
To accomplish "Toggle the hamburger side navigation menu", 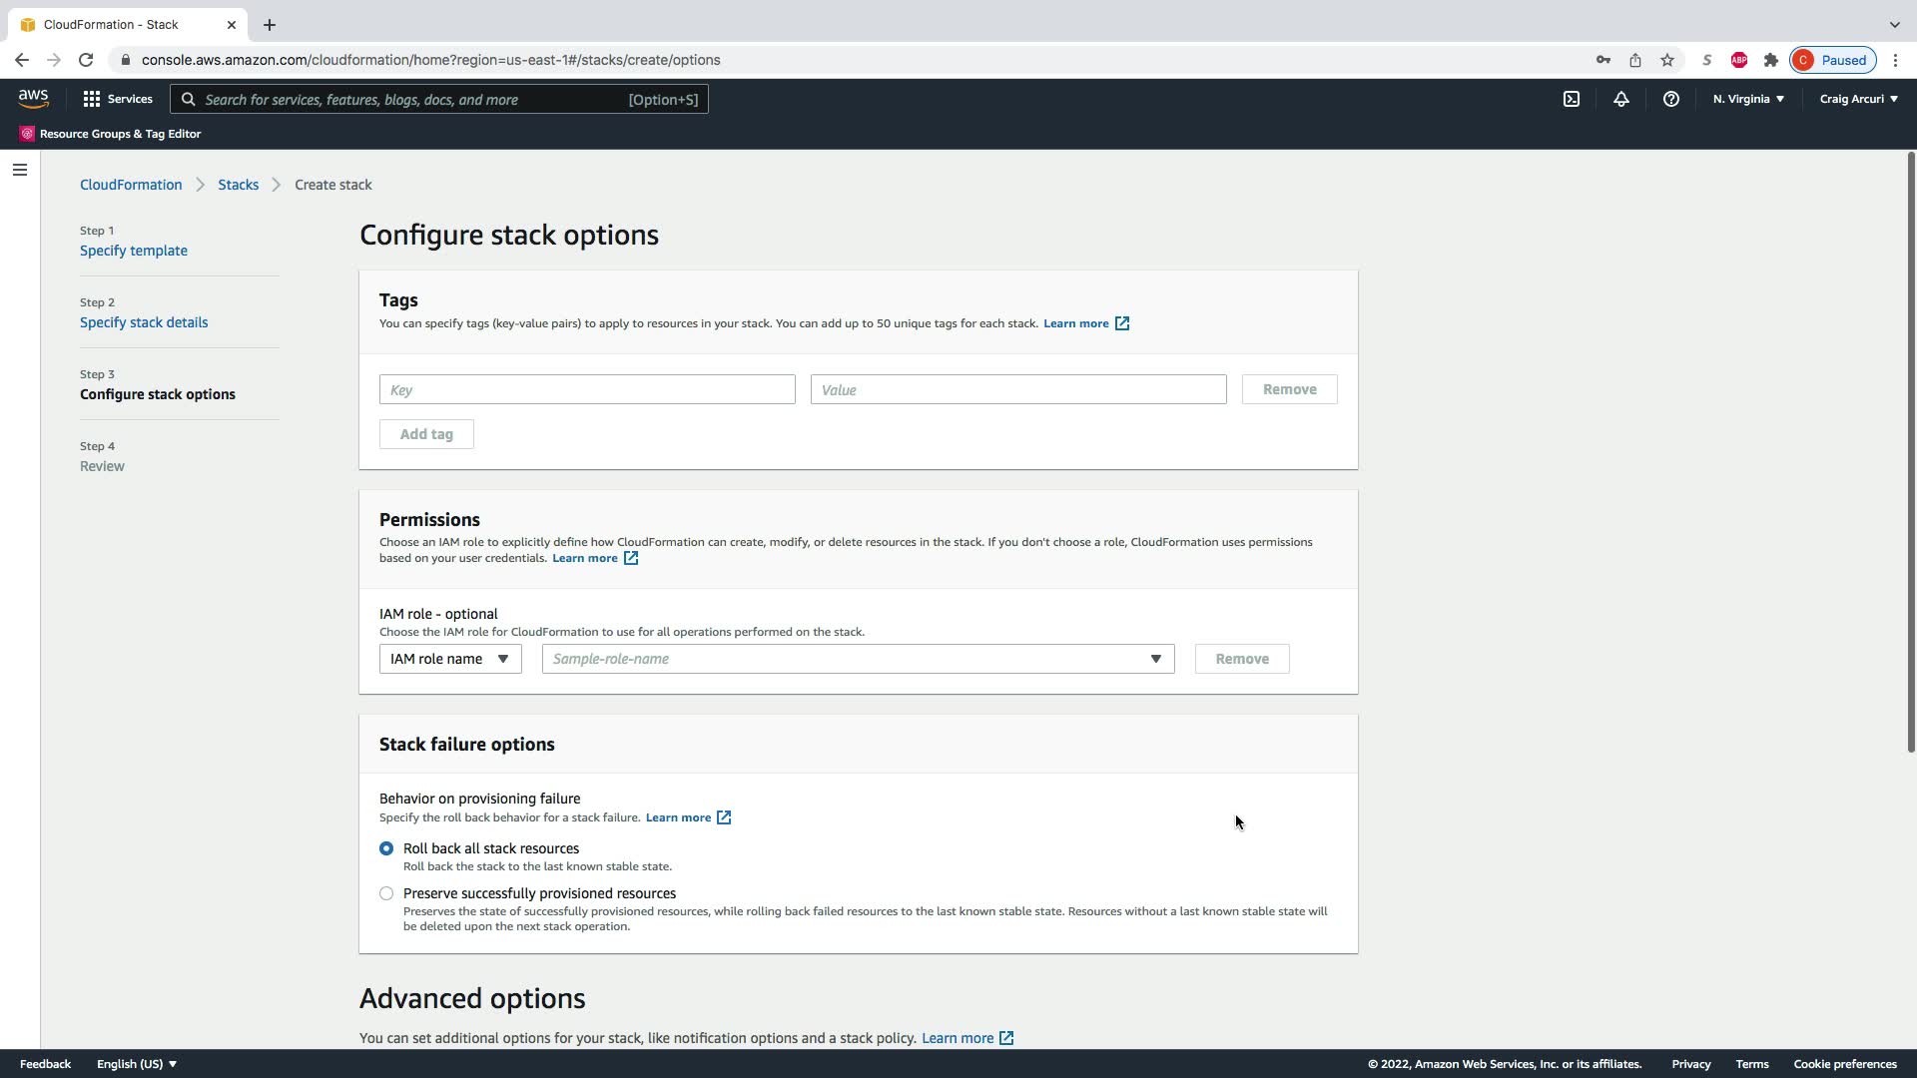I will click(19, 170).
